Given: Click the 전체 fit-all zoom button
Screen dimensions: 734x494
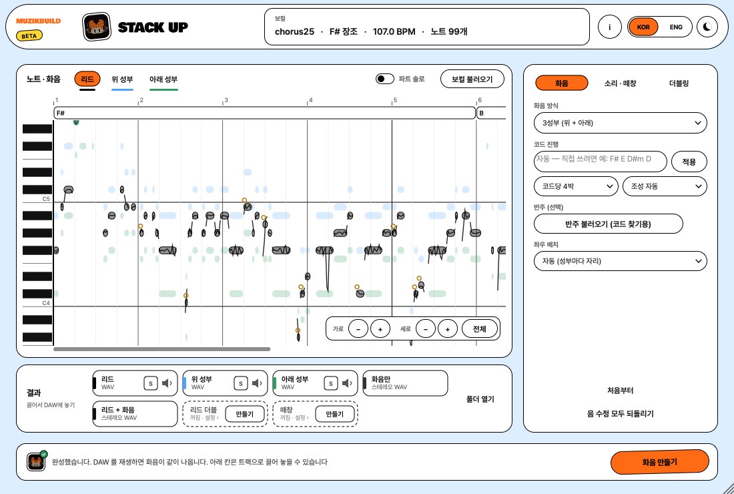Looking at the screenshot, I should (479, 328).
